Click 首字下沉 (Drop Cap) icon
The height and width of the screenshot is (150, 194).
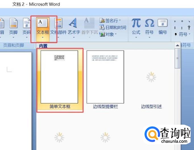click(89, 23)
